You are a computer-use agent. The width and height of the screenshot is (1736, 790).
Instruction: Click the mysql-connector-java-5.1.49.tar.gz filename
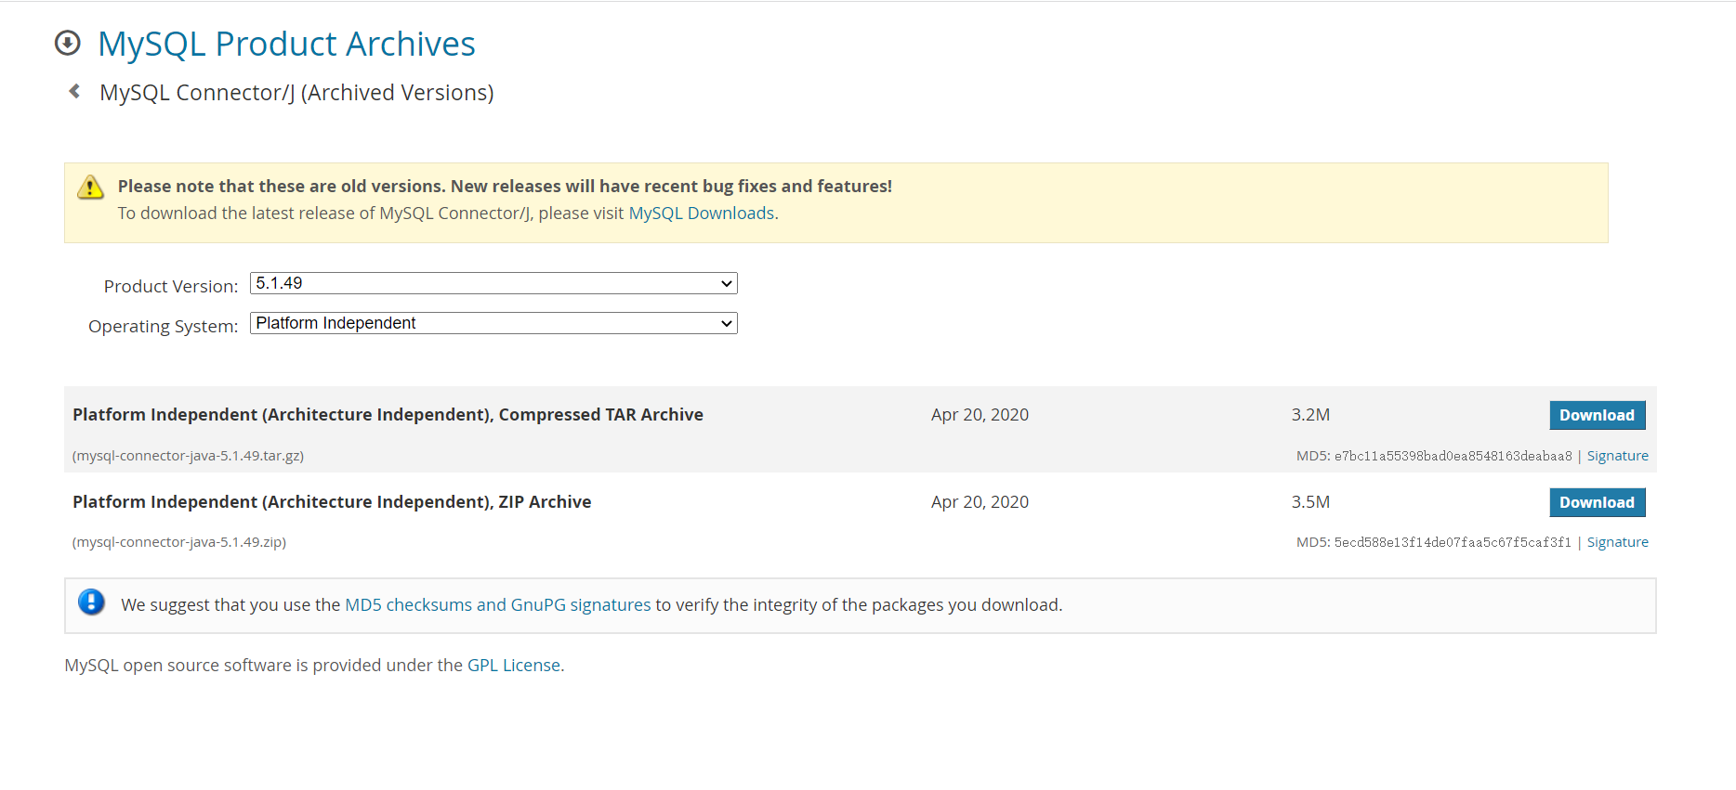pos(189,456)
